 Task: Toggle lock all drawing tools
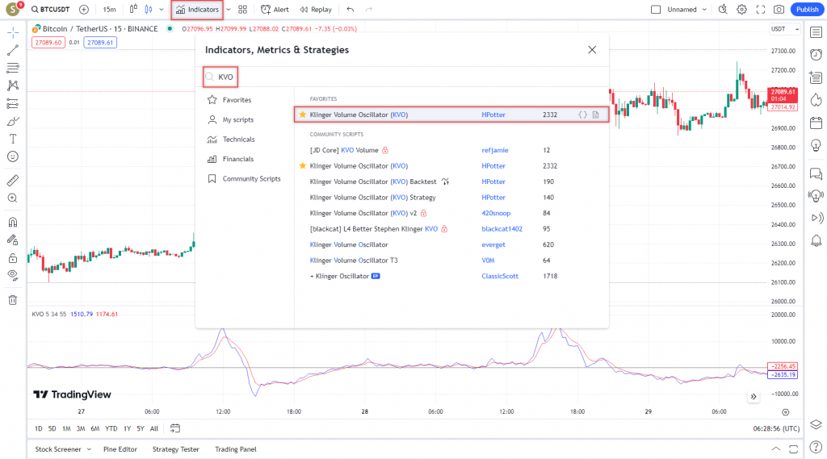[13, 257]
